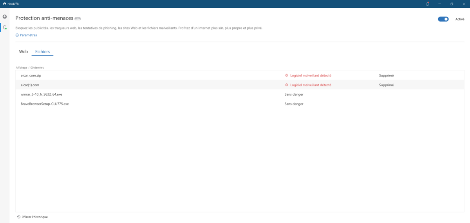
Task: Click the 'Activé' label
Action: tap(460, 19)
